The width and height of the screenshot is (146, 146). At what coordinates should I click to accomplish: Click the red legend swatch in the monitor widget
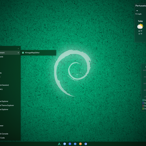pyautogui.click(x=143, y=106)
